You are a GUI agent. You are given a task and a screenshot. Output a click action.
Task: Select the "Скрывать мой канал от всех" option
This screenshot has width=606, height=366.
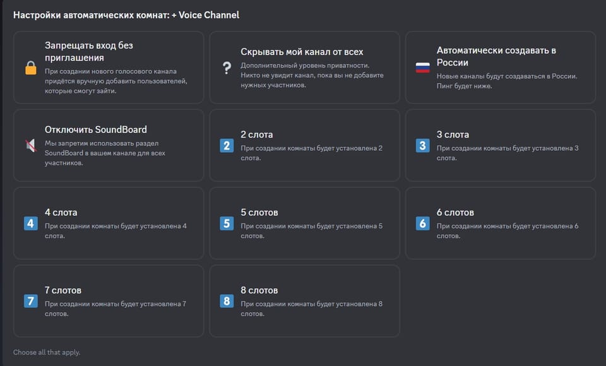304,67
